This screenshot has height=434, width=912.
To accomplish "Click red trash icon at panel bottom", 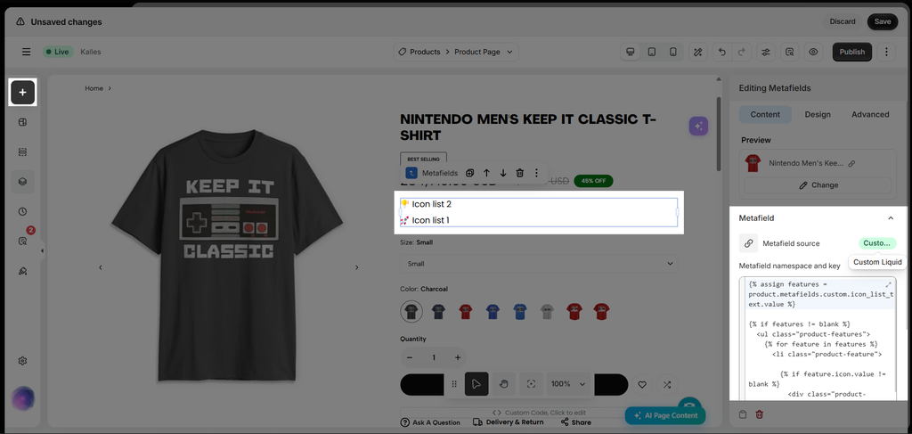I will pos(759,414).
